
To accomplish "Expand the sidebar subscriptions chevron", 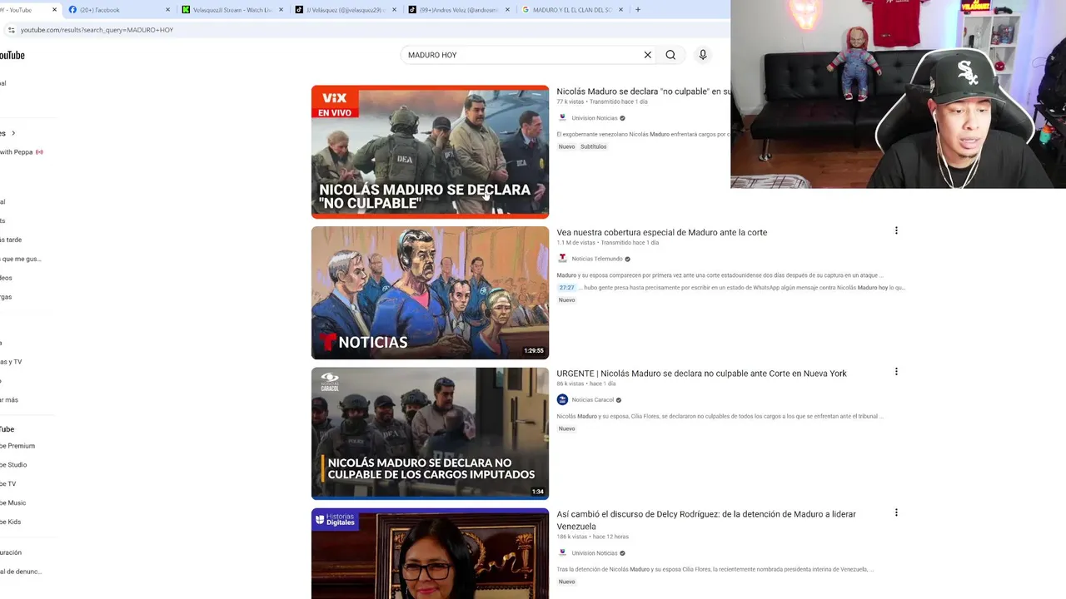I will tap(13, 133).
